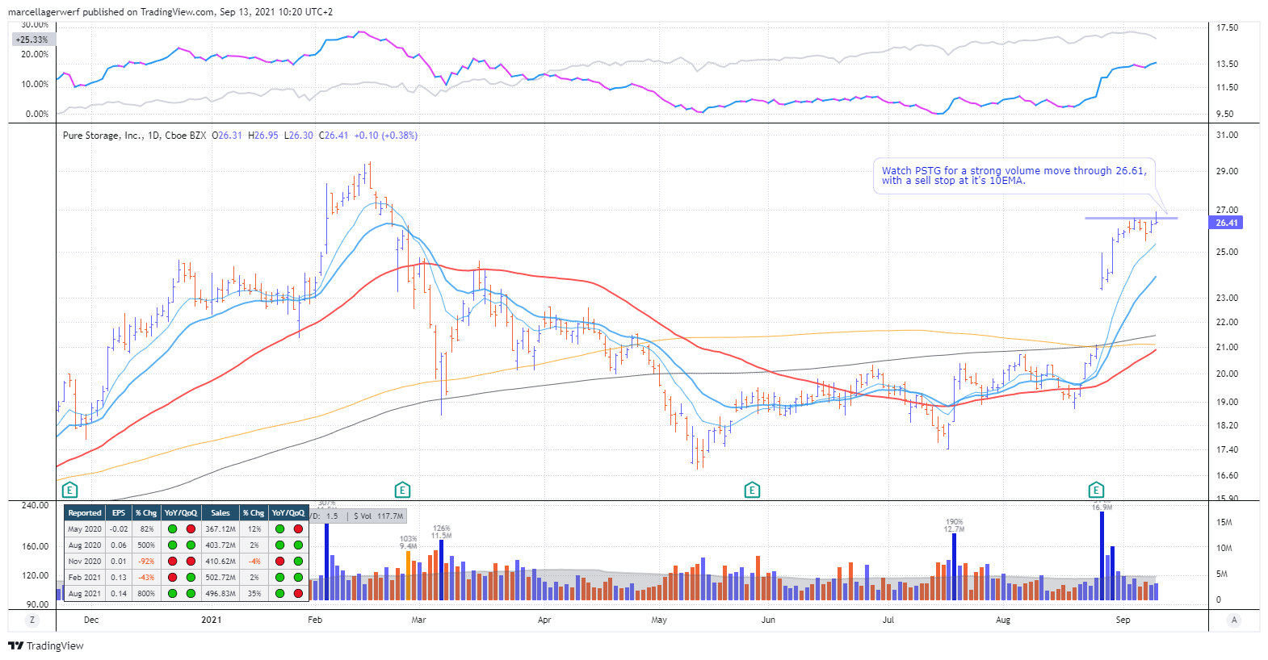Click the 'May 2020' table row date
Viewport: 1268px width, 660px height.
(x=85, y=529)
